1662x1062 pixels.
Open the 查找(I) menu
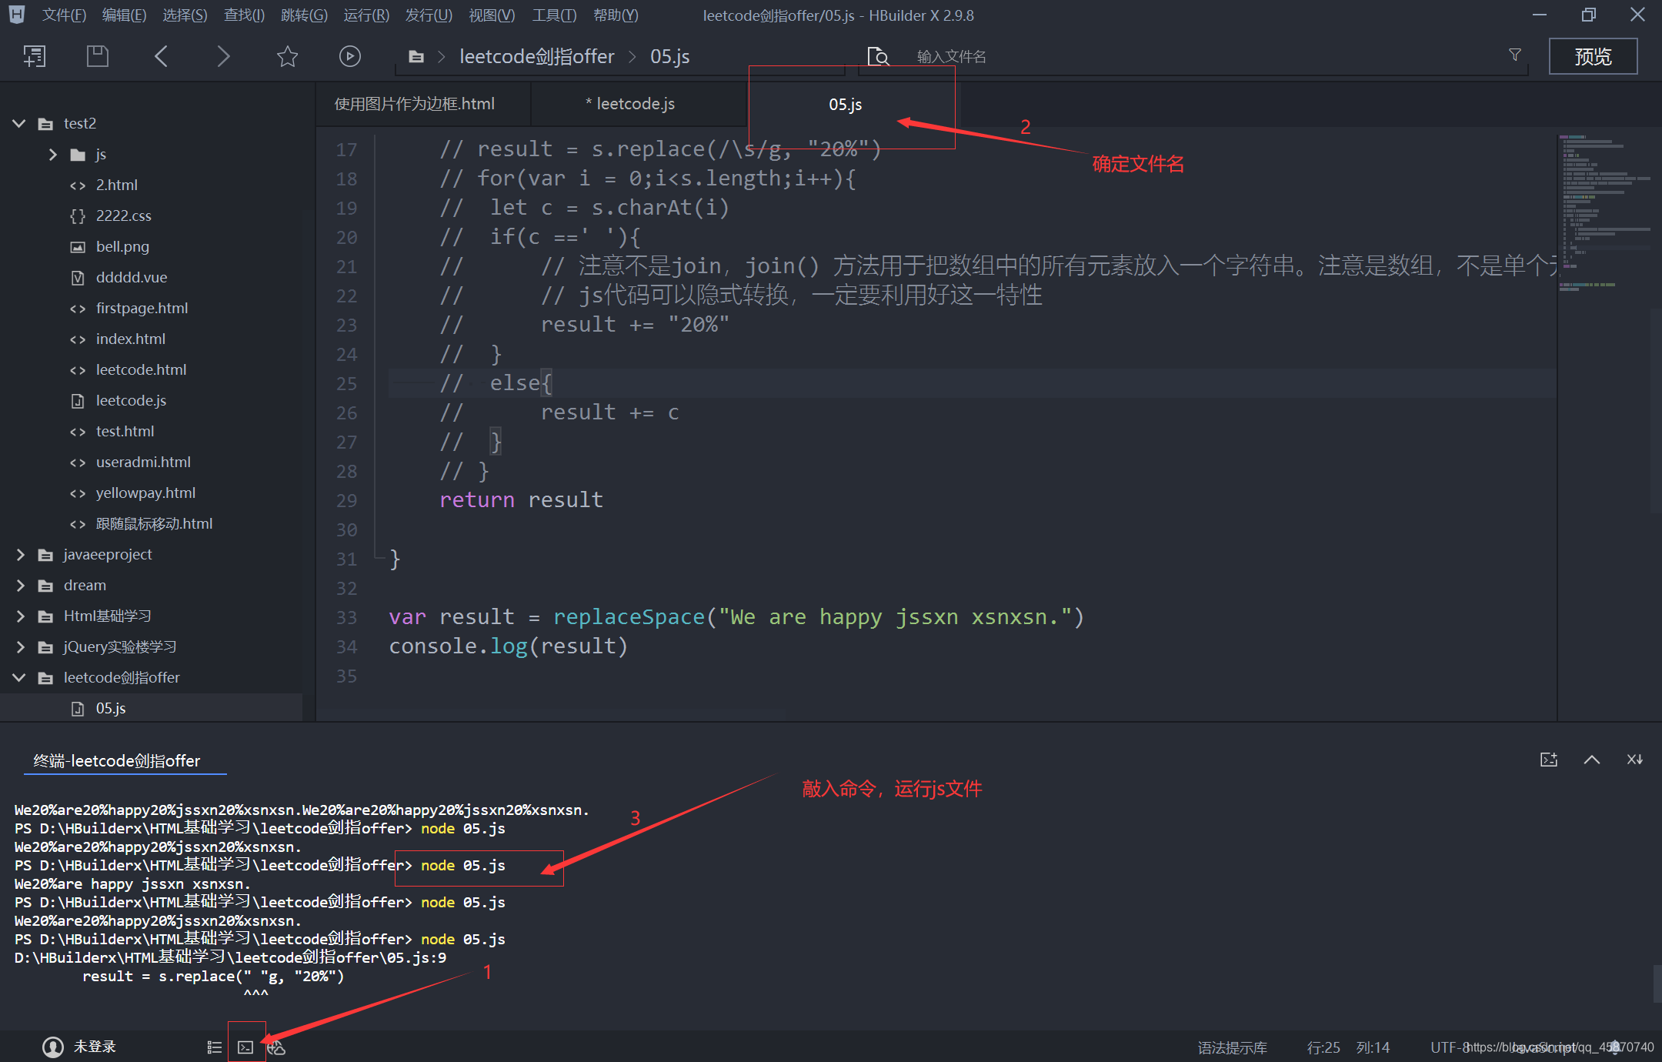coord(244,15)
